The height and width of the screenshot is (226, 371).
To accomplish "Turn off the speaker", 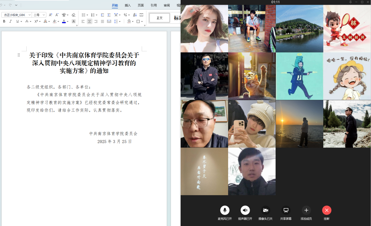I will pos(245,210).
